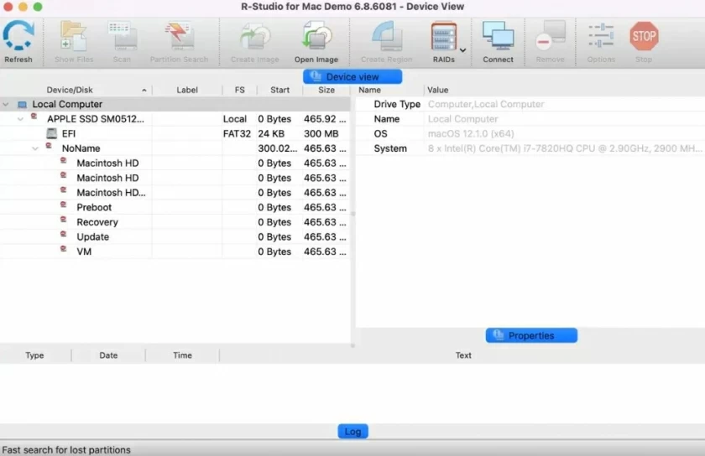Select the first Macintosh HD volume
Screen dimensions: 705x456
(175, 163)
